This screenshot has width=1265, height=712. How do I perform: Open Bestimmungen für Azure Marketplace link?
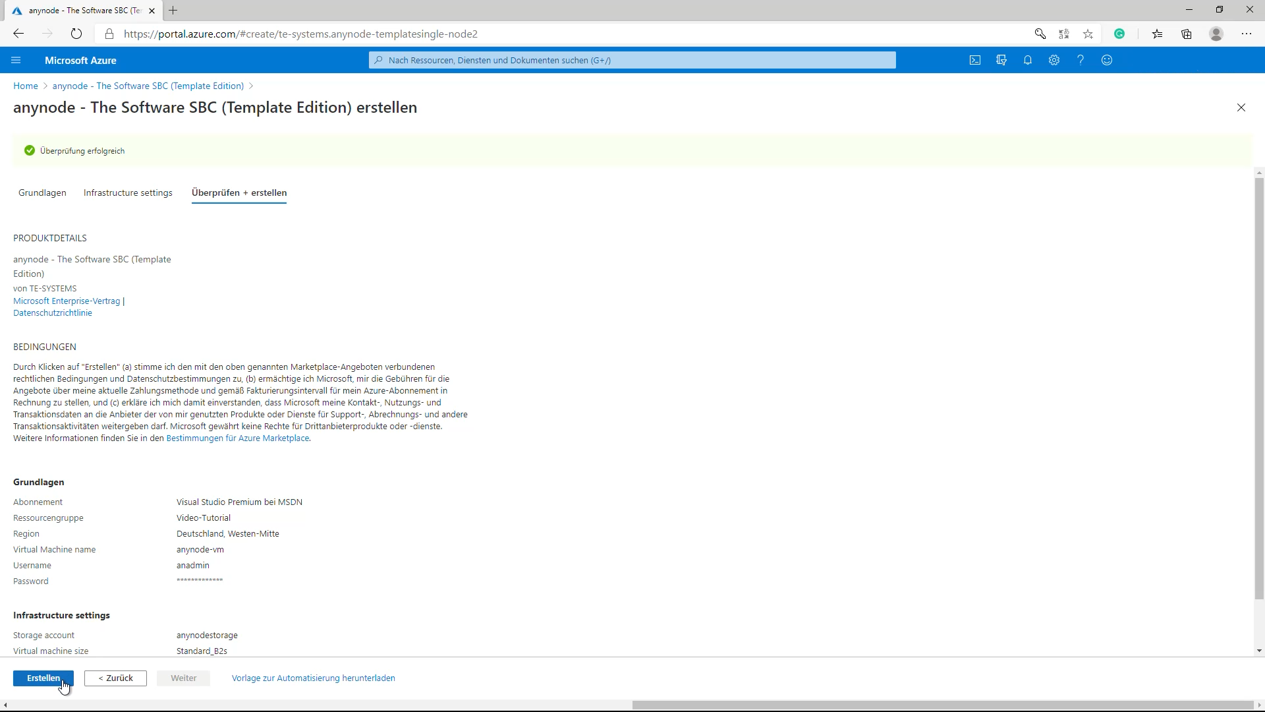pos(238,438)
